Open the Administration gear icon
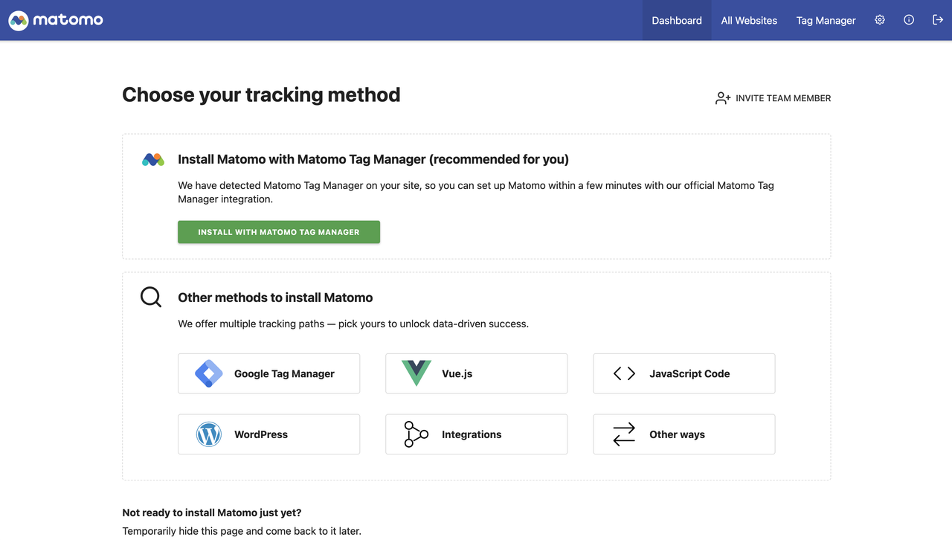 coord(880,20)
